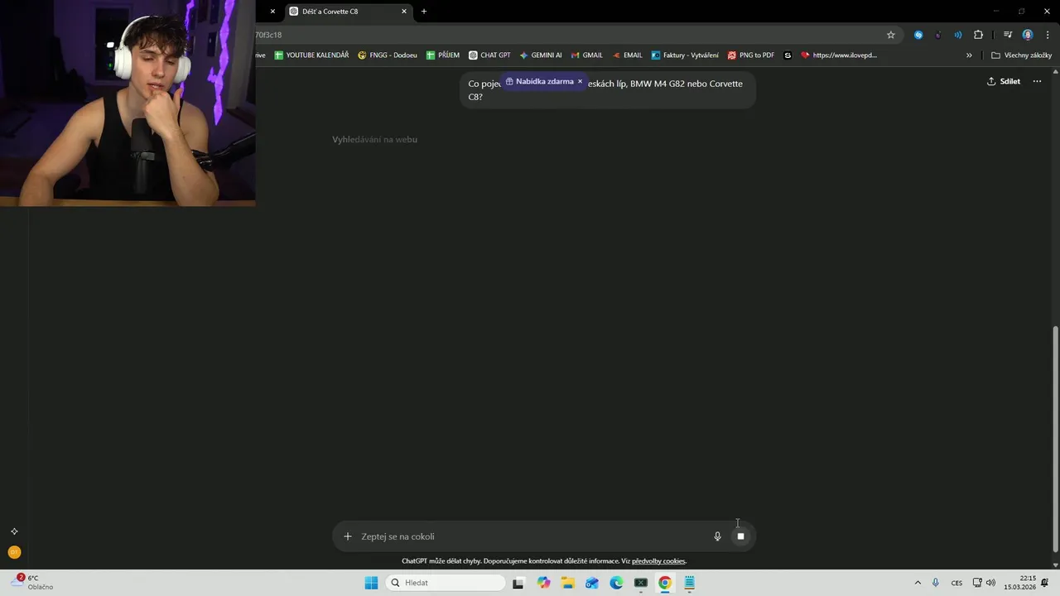Screen dimensions: 1060x596
Task: Open the PNG to PDF bookmark
Action: coord(751,55)
